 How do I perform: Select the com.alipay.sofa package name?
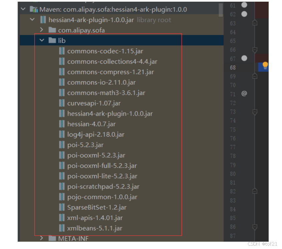click(81, 30)
